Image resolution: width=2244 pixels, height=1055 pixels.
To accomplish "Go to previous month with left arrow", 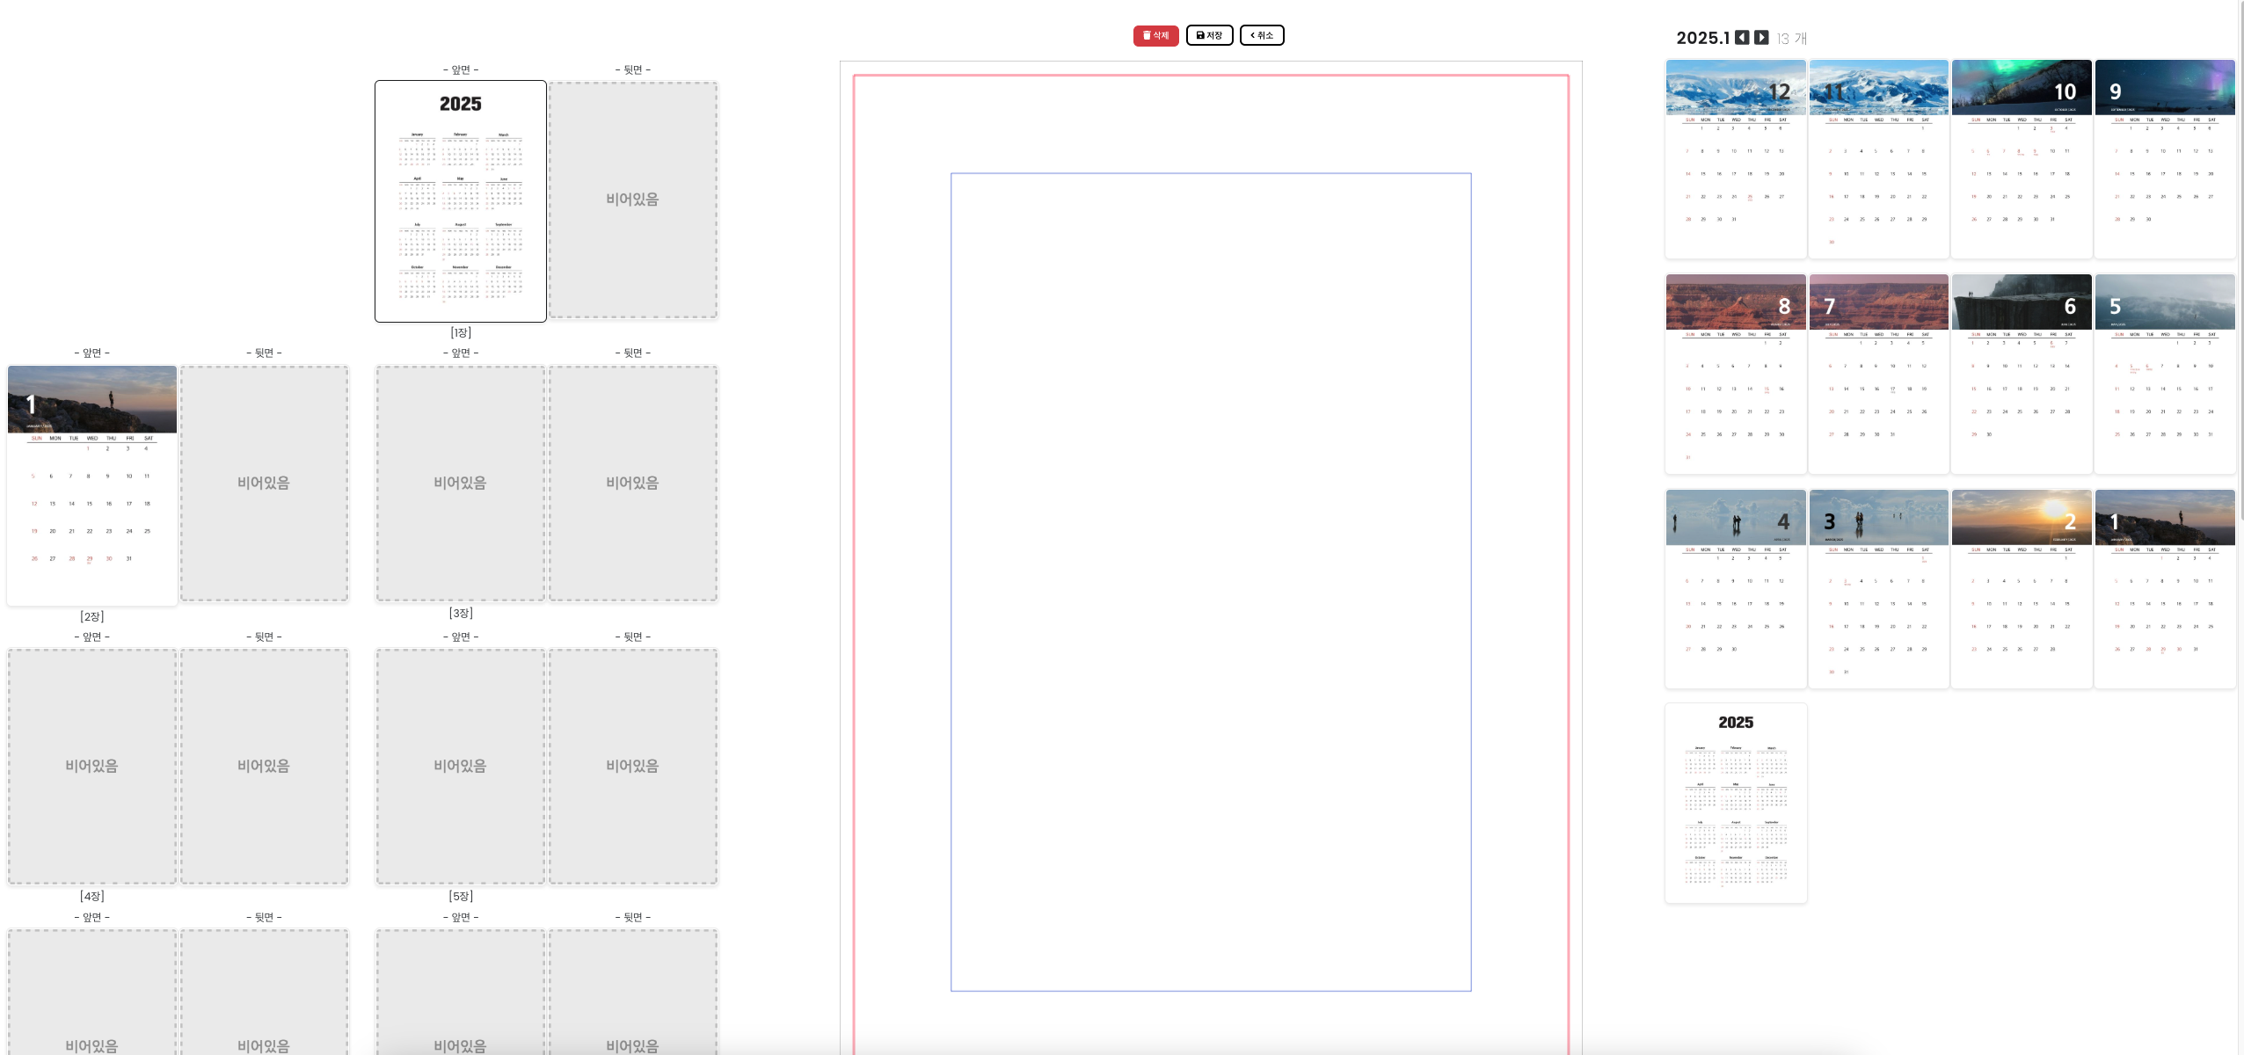I will click(1742, 38).
